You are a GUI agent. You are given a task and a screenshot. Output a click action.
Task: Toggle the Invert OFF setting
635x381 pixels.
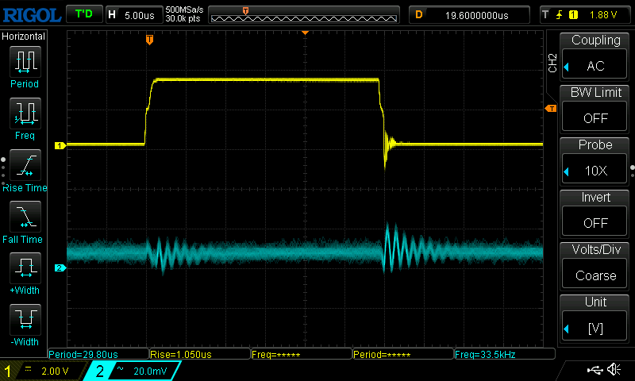point(595,214)
